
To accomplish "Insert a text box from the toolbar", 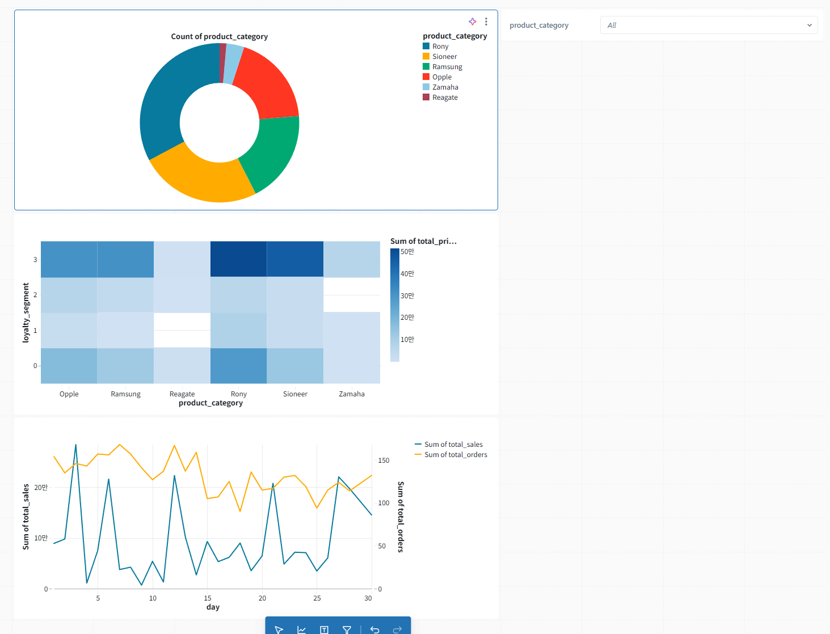I will 324,629.
